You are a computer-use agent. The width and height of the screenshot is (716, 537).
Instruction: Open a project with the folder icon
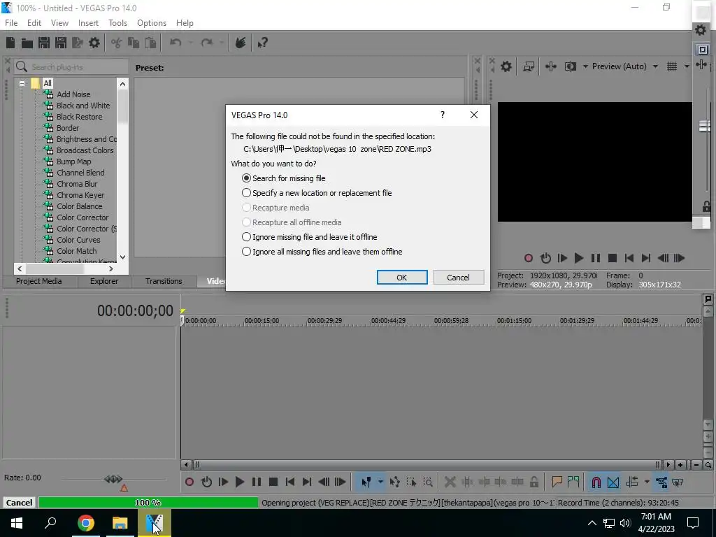pos(27,43)
